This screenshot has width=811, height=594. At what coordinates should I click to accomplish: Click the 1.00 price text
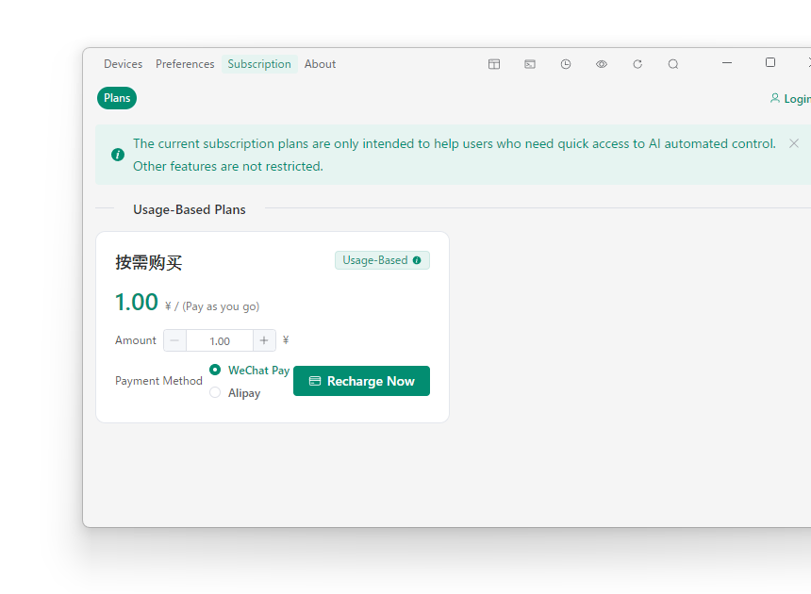coord(137,302)
